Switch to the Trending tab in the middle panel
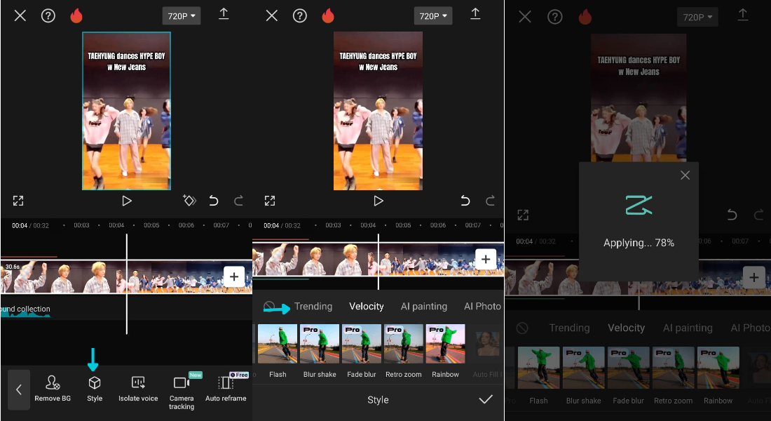 pos(313,306)
